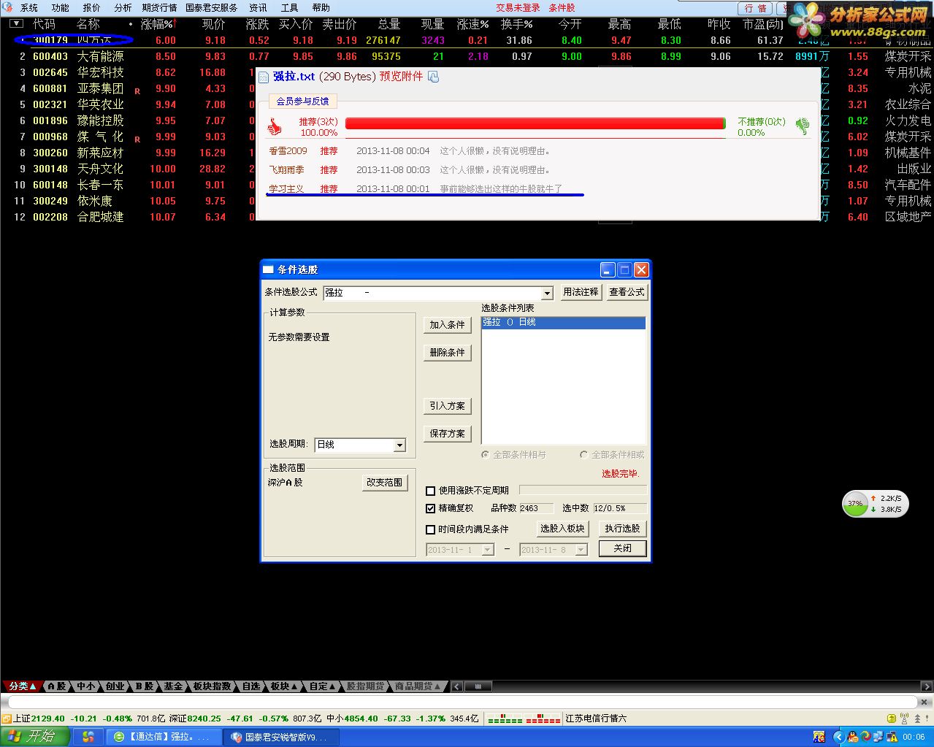
Task: Expand the 板块 tab menu
Action: [285, 686]
